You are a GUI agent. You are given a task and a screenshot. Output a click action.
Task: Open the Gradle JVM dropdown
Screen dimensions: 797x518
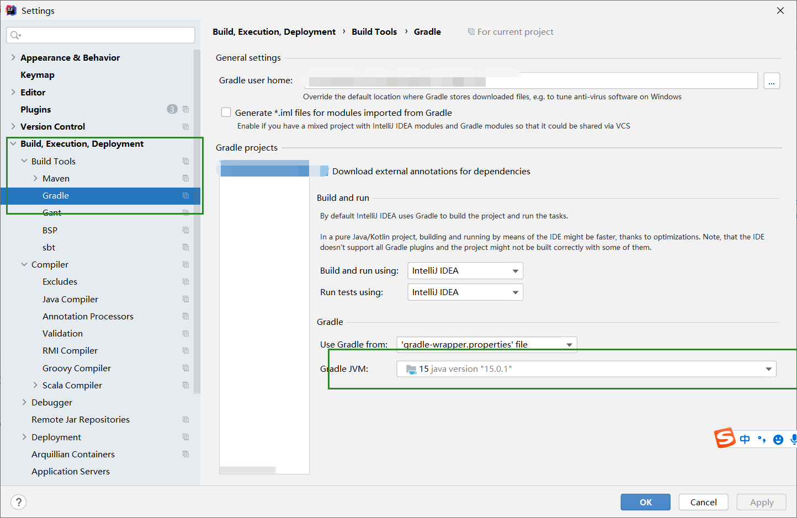tap(586, 369)
